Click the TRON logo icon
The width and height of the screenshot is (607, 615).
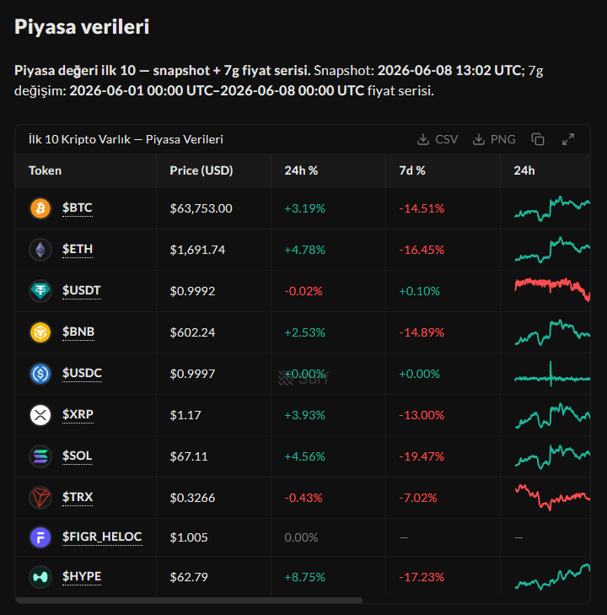[40, 498]
